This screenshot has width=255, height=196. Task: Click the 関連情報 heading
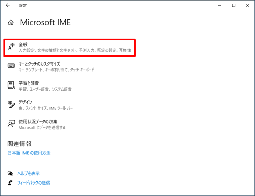click(19, 144)
